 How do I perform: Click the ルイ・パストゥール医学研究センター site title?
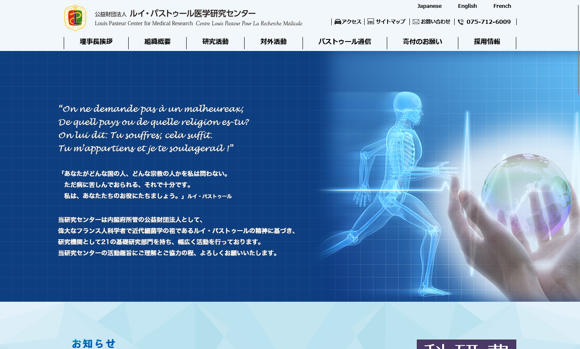[x=192, y=14]
